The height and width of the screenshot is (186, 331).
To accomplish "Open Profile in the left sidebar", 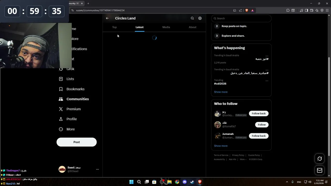I will click(x=68, y=119).
